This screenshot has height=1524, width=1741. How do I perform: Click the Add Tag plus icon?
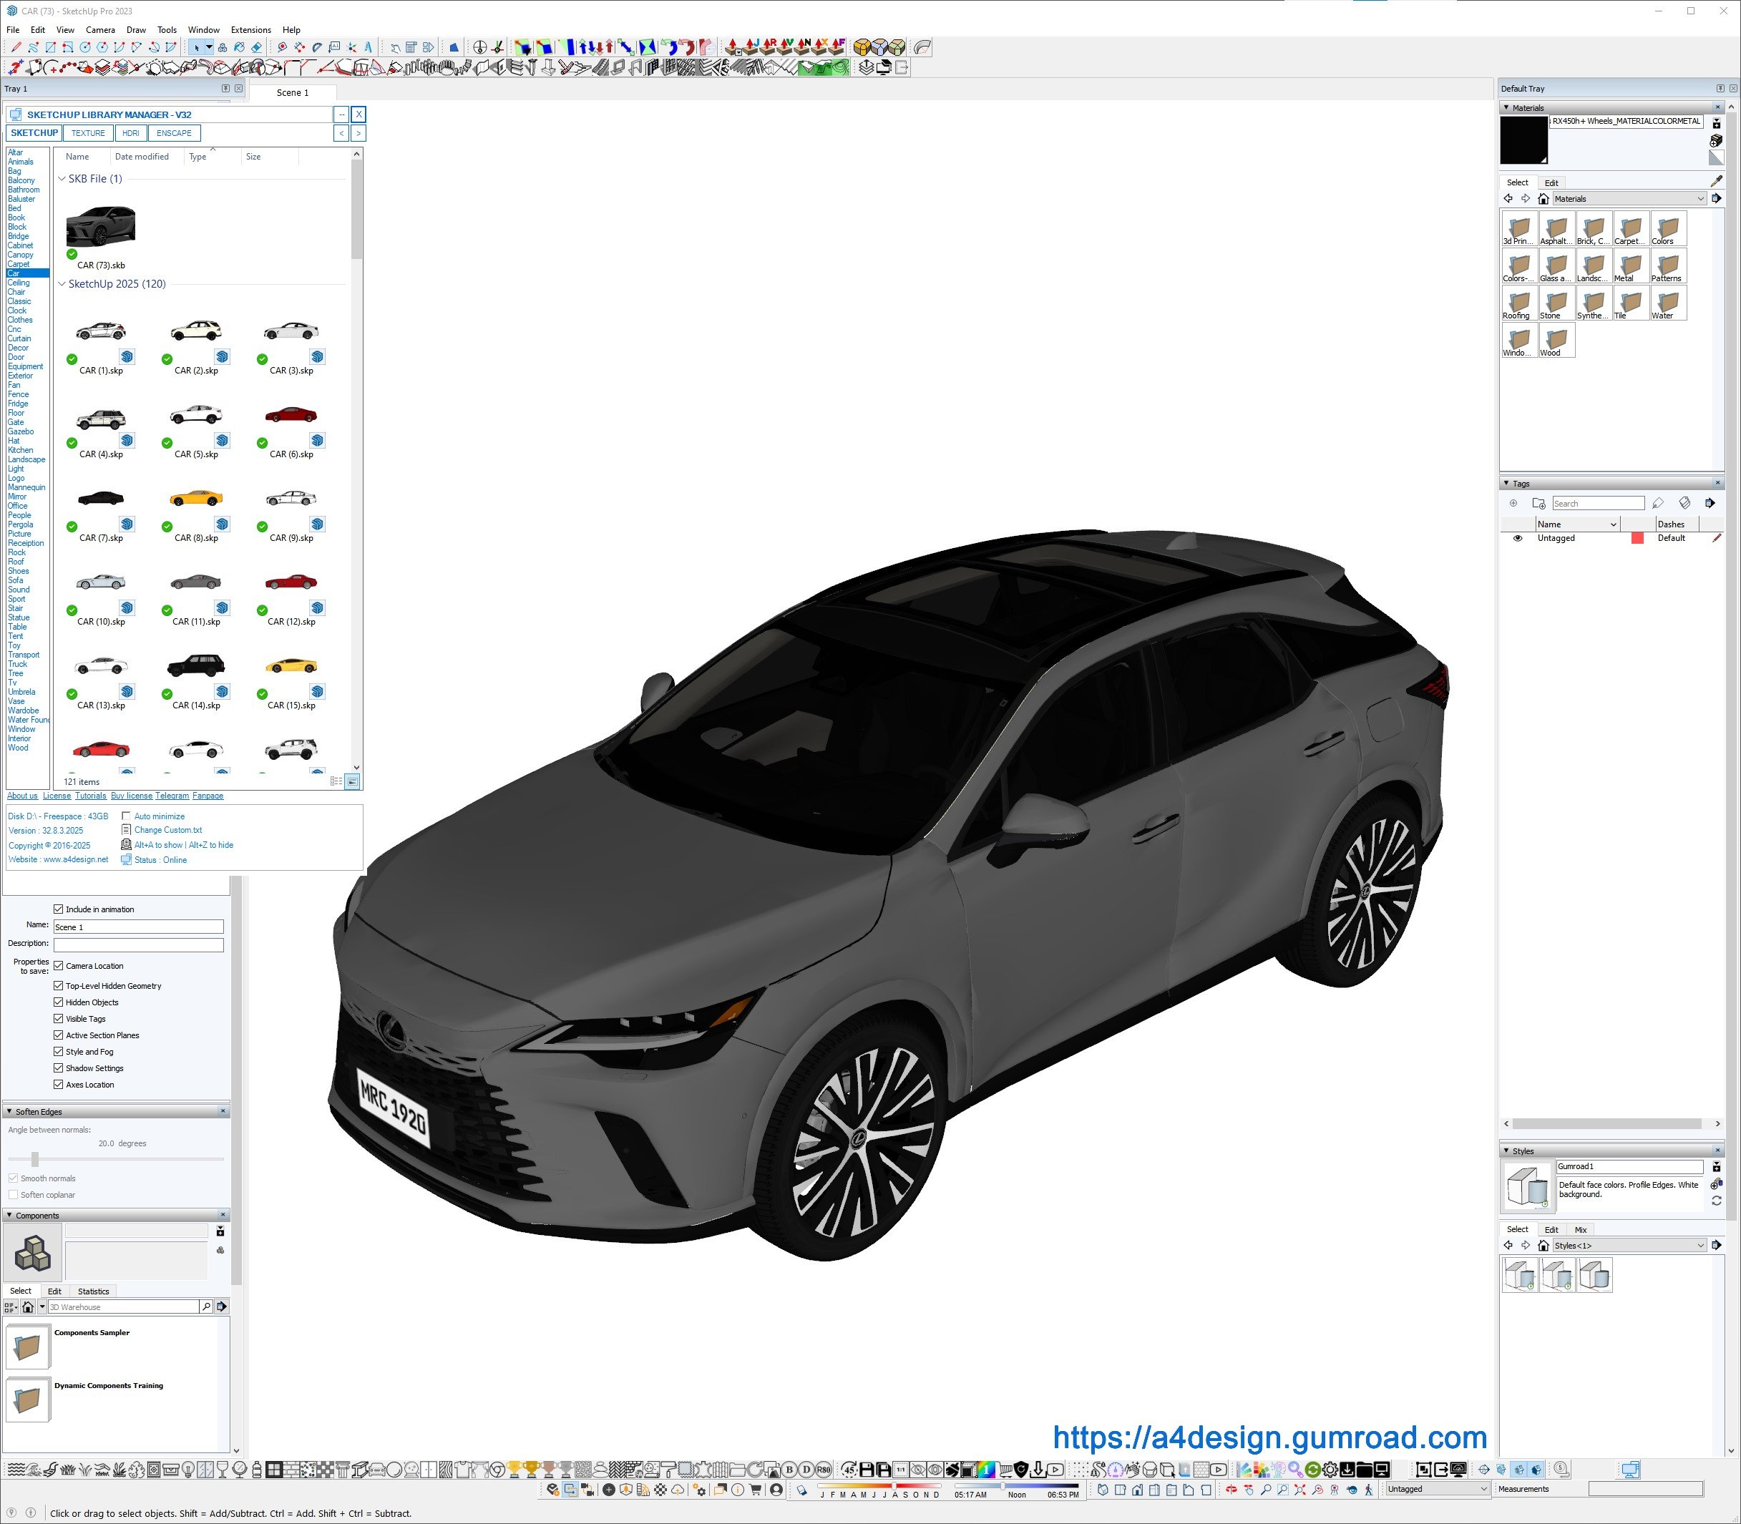[1513, 504]
